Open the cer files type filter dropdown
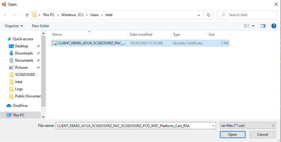Screen dimensions: 281x142 click(248, 126)
